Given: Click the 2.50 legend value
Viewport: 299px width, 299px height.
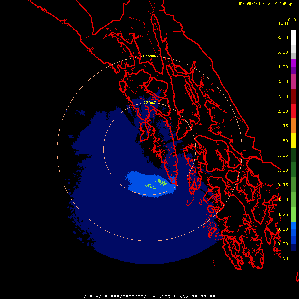Looking at the screenshot, I should click(x=283, y=96).
